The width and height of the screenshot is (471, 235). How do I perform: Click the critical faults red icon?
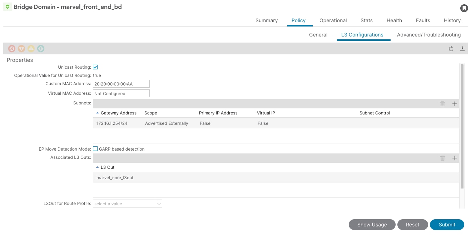pos(12,49)
